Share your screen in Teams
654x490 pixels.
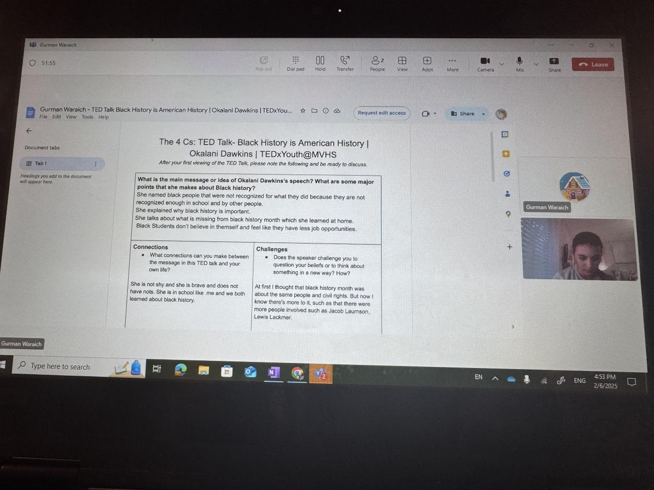pos(554,65)
